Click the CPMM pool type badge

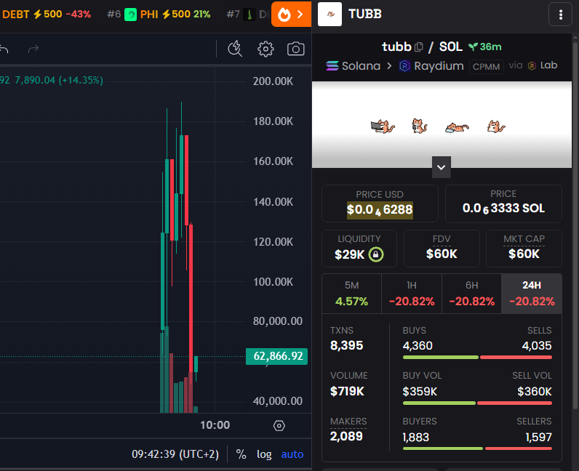487,67
